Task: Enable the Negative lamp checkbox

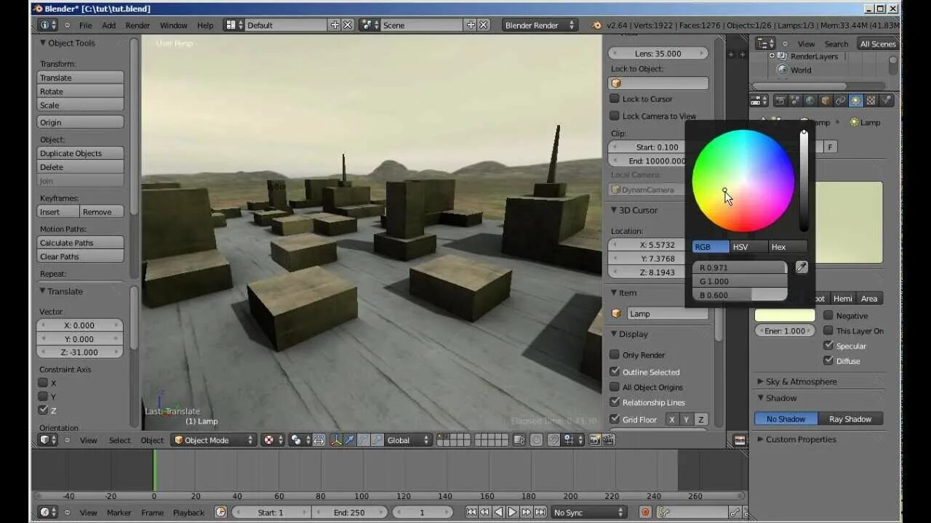Action: click(828, 315)
